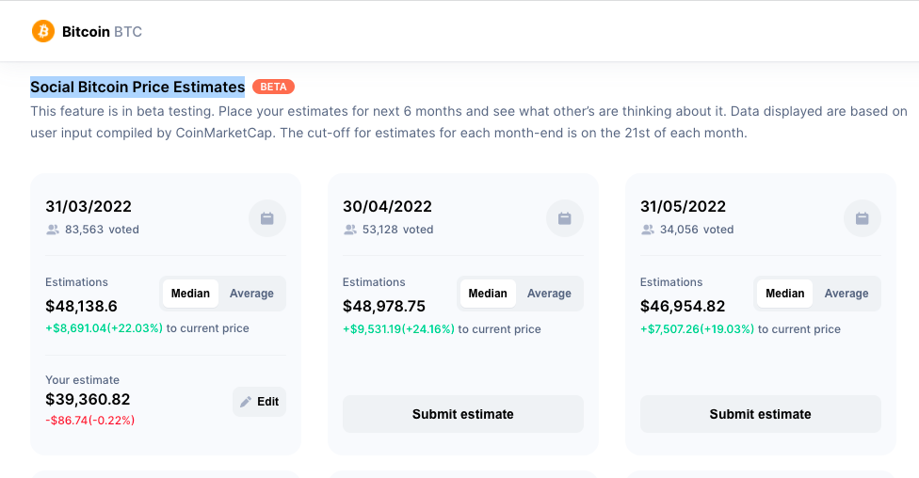Click the BETA badge
The width and height of the screenshot is (919, 478).
273,87
